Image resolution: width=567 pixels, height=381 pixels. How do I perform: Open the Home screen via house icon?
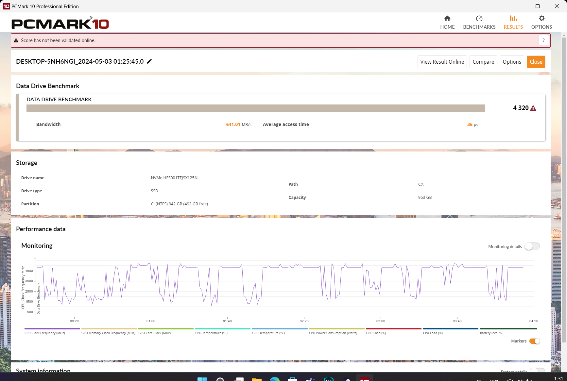pyautogui.click(x=447, y=19)
